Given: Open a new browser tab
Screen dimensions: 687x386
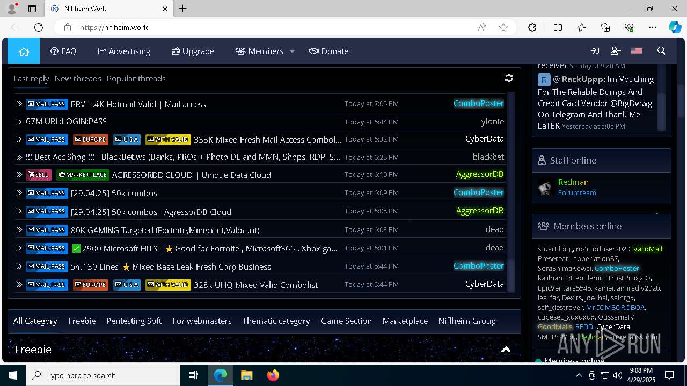Looking at the screenshot, I should coord(182,9).
